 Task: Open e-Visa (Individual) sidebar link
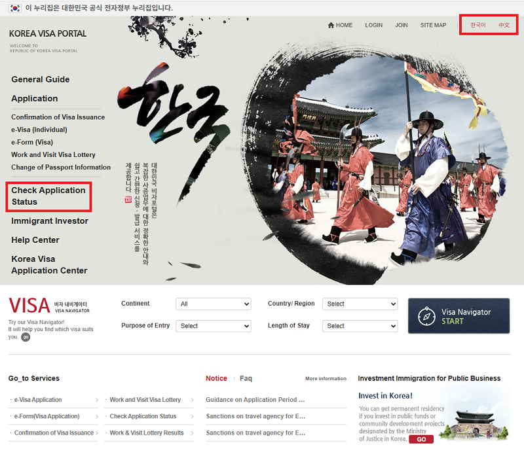coord(39,130)
